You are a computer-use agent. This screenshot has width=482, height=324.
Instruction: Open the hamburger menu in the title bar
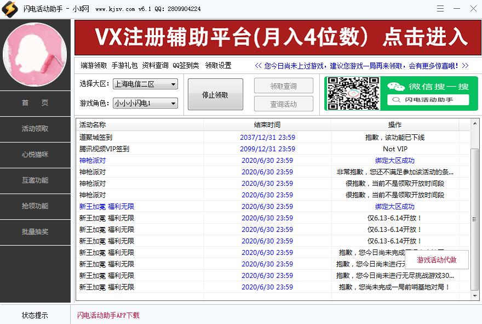tap(440, 8)
